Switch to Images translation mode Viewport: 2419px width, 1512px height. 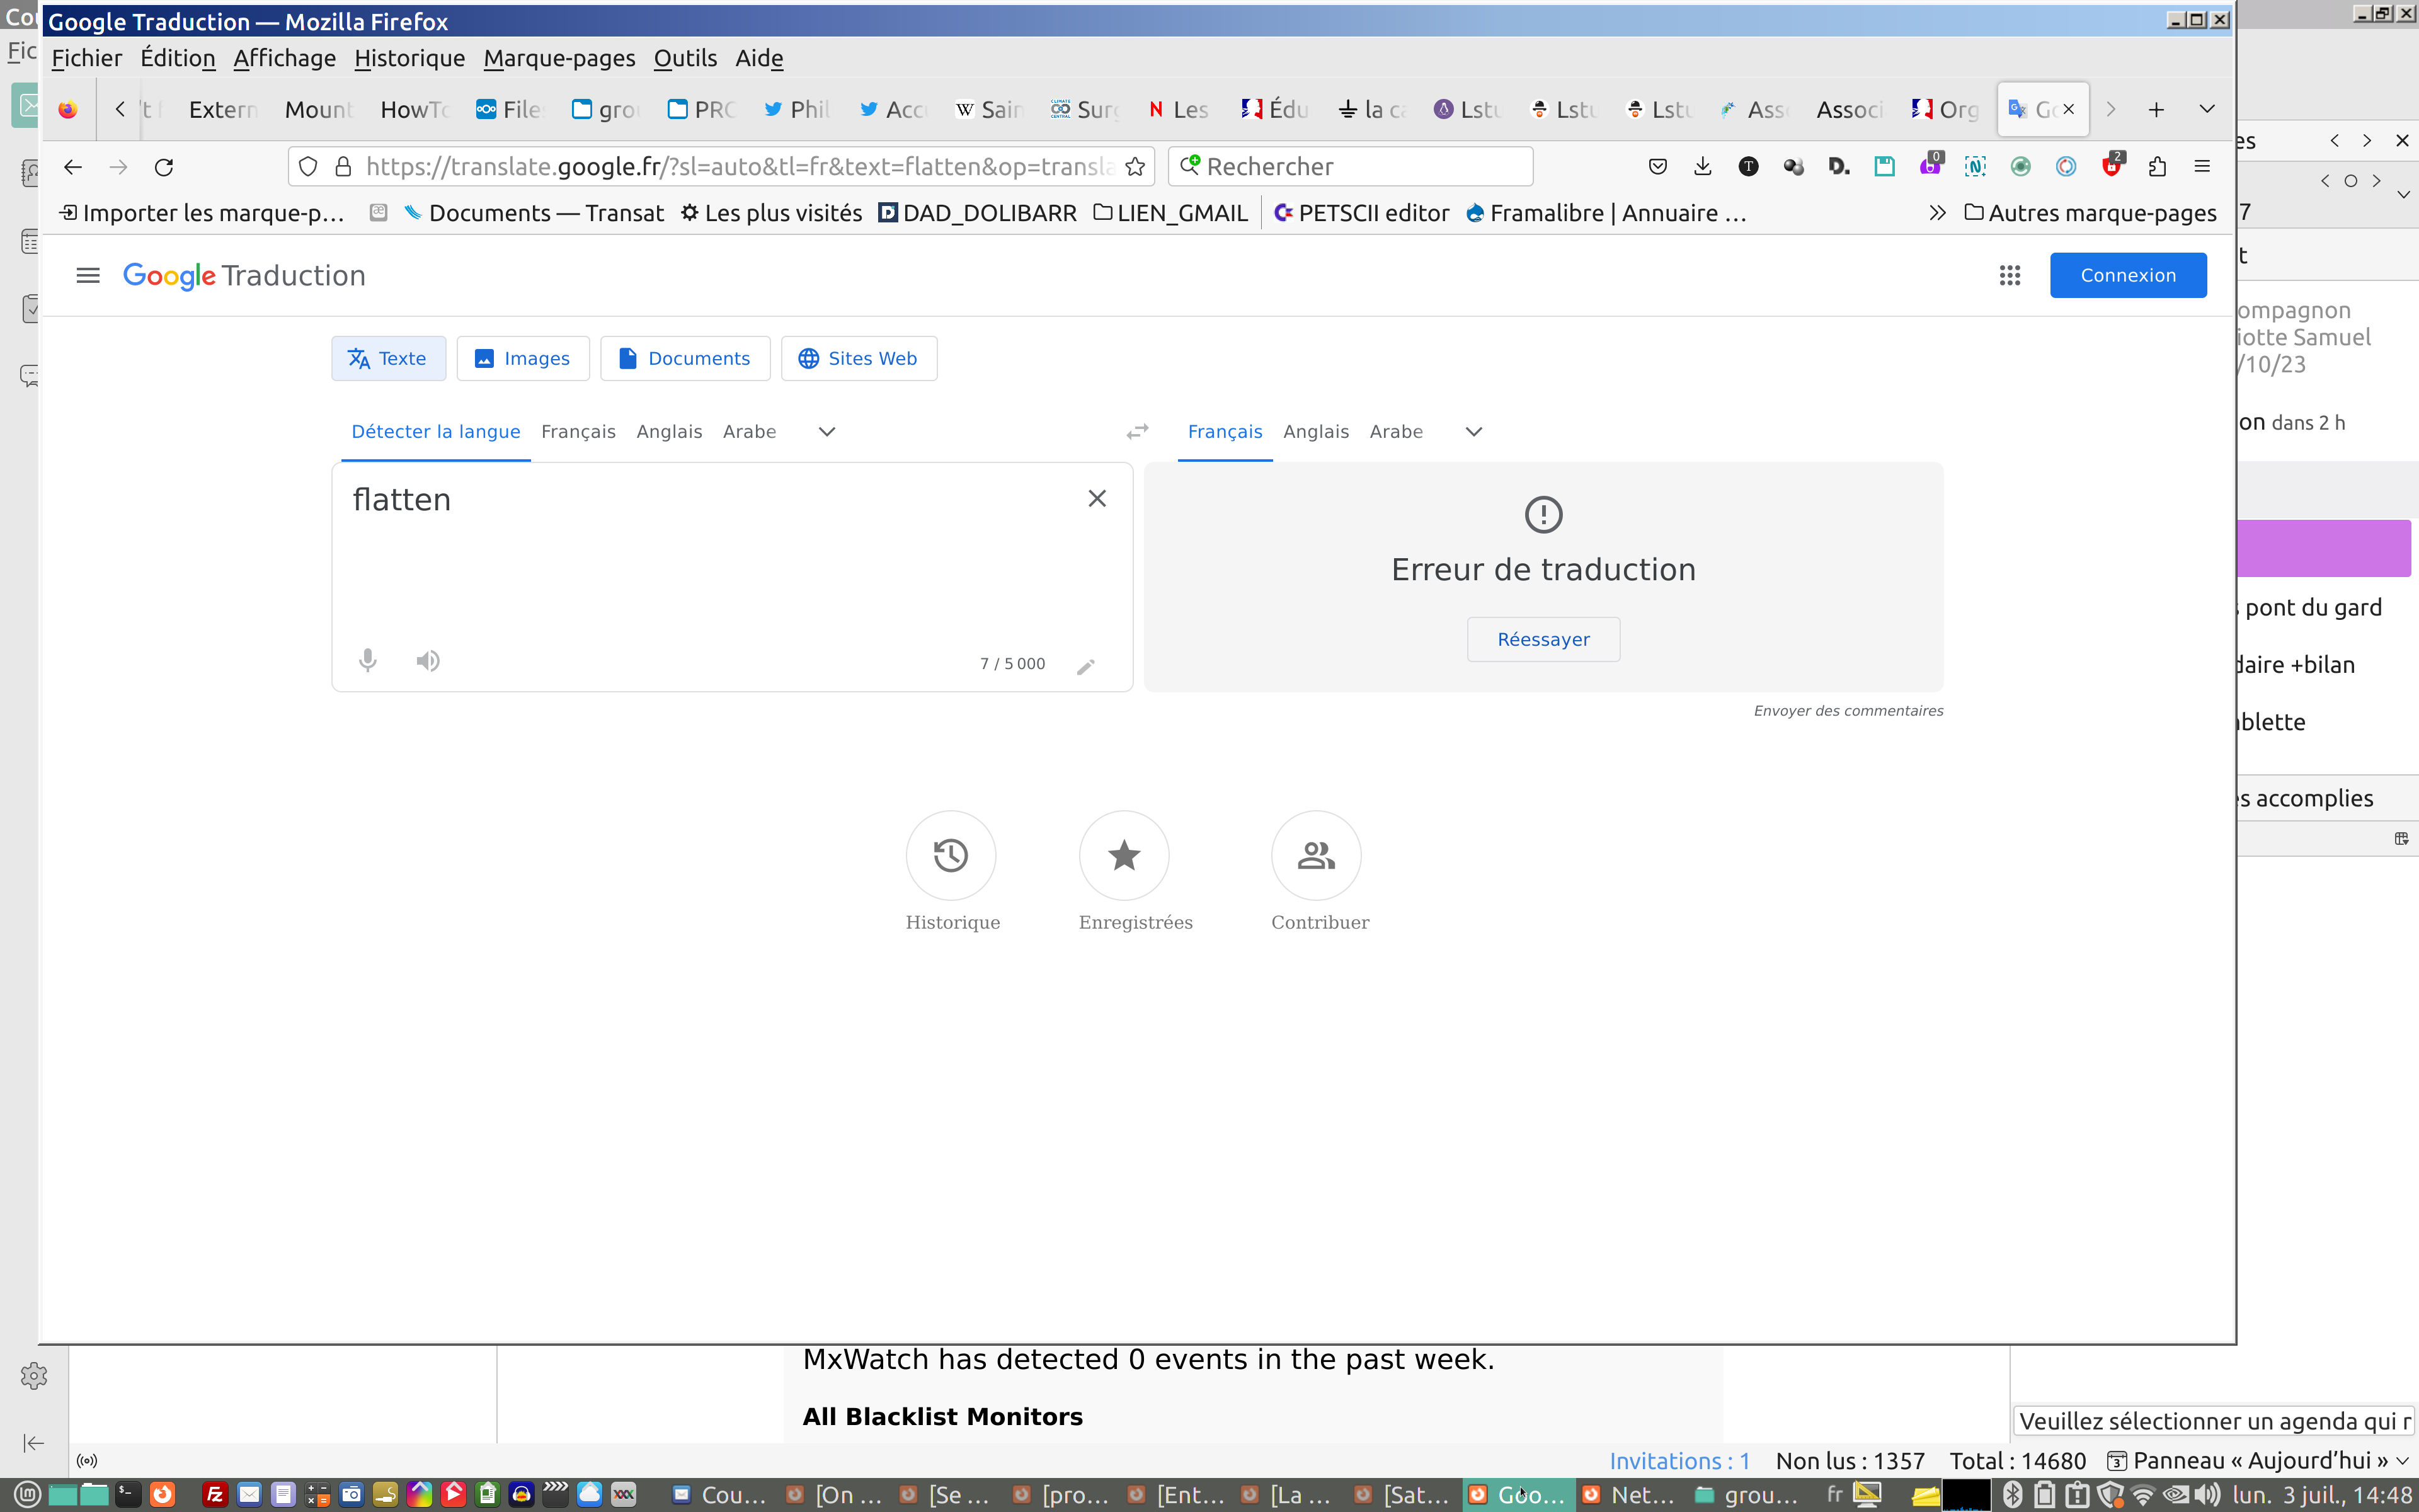(x=523, y=358)
